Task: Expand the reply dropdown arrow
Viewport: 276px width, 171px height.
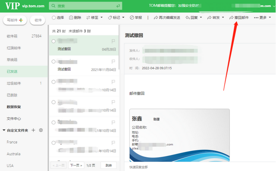Action: (201, 17)
